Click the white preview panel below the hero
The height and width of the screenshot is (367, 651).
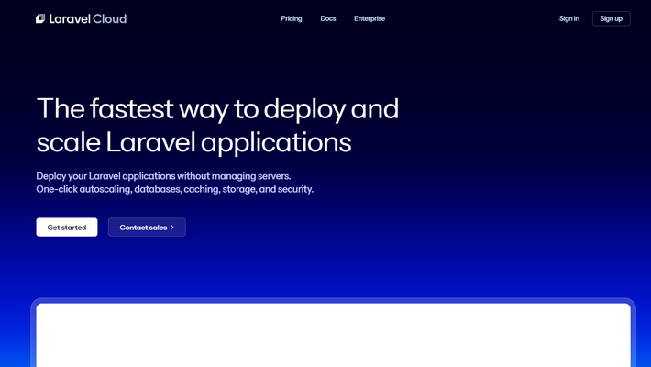pos(334,335)
